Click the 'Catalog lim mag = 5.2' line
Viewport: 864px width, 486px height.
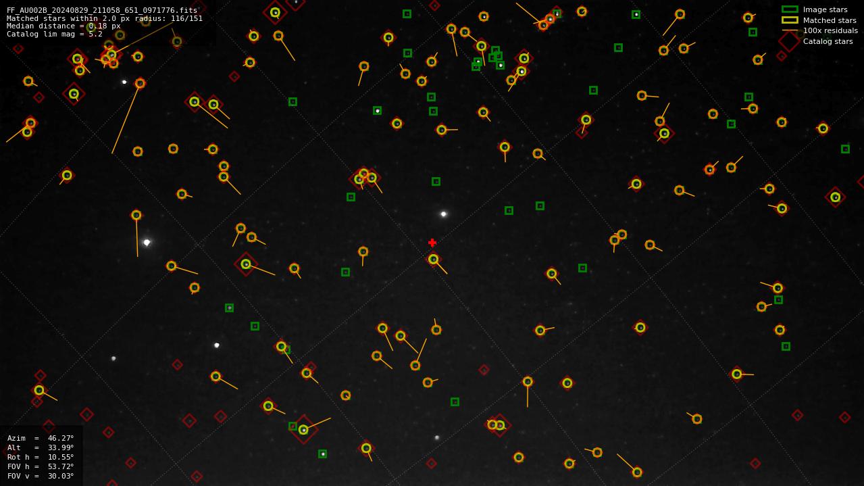[55, 34]
